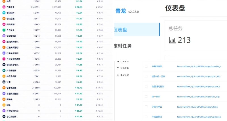Click the 闲鱼 yellow app icon

[x=4, y=105]
